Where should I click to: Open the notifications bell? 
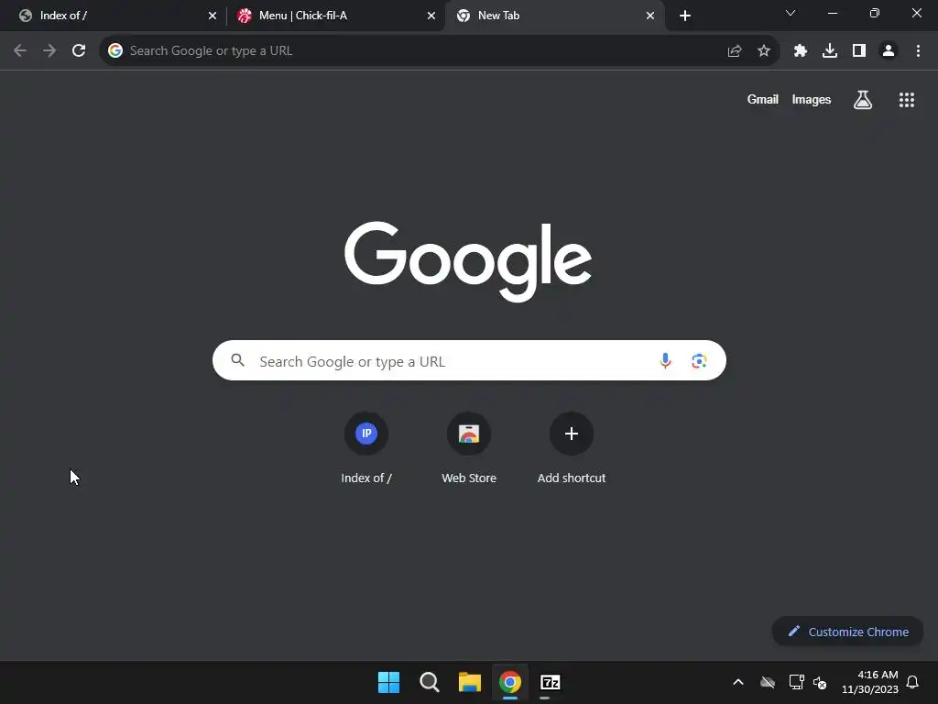tap(913, 682)
